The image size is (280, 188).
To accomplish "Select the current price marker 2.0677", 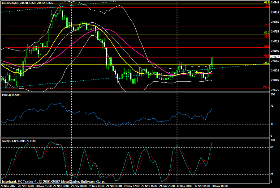I will tap(275, 57).
